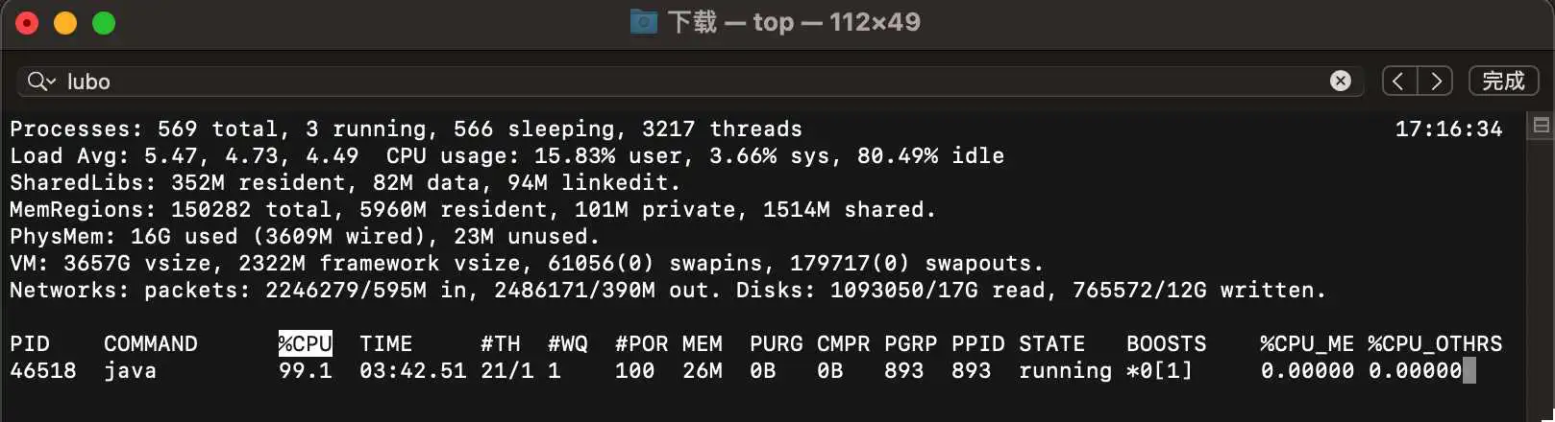Close the terminal window with red button
This screenshot has height=422, width=1555.
[x=27, y=23]
